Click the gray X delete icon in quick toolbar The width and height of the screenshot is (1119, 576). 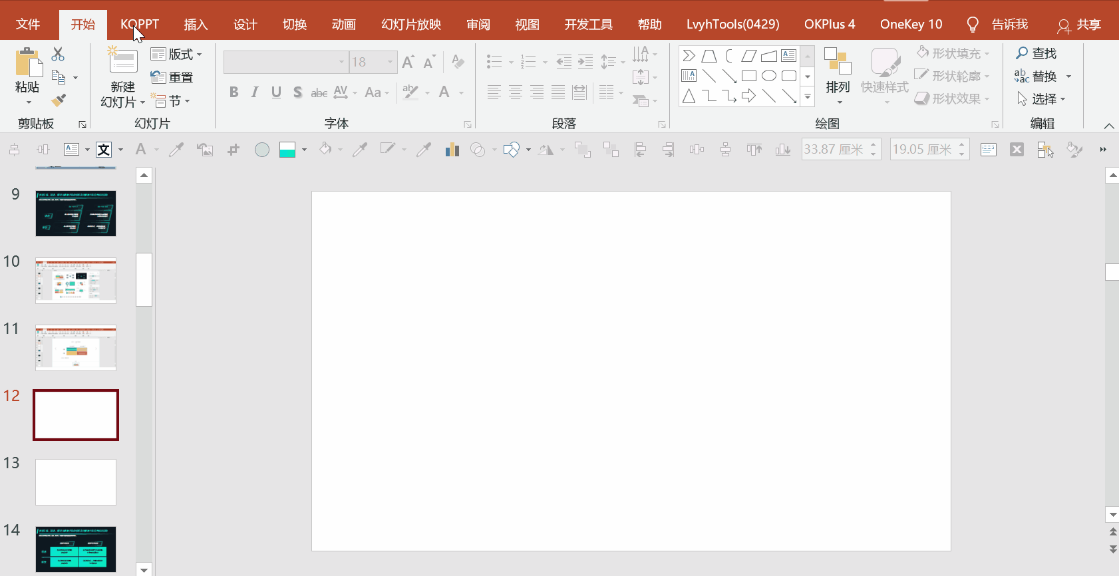[x=1017, y=150]
